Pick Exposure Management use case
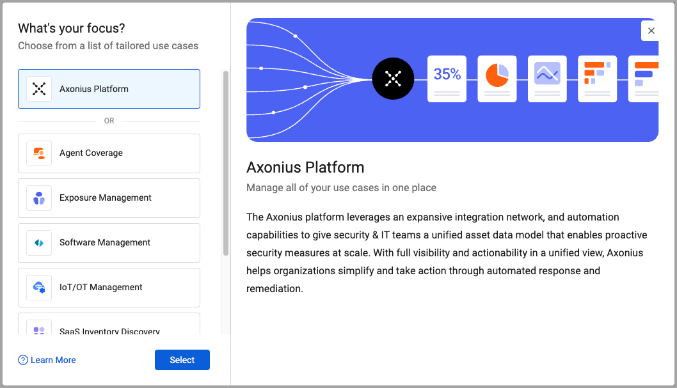Screen dimensions: 677x388 pos(109,198)
